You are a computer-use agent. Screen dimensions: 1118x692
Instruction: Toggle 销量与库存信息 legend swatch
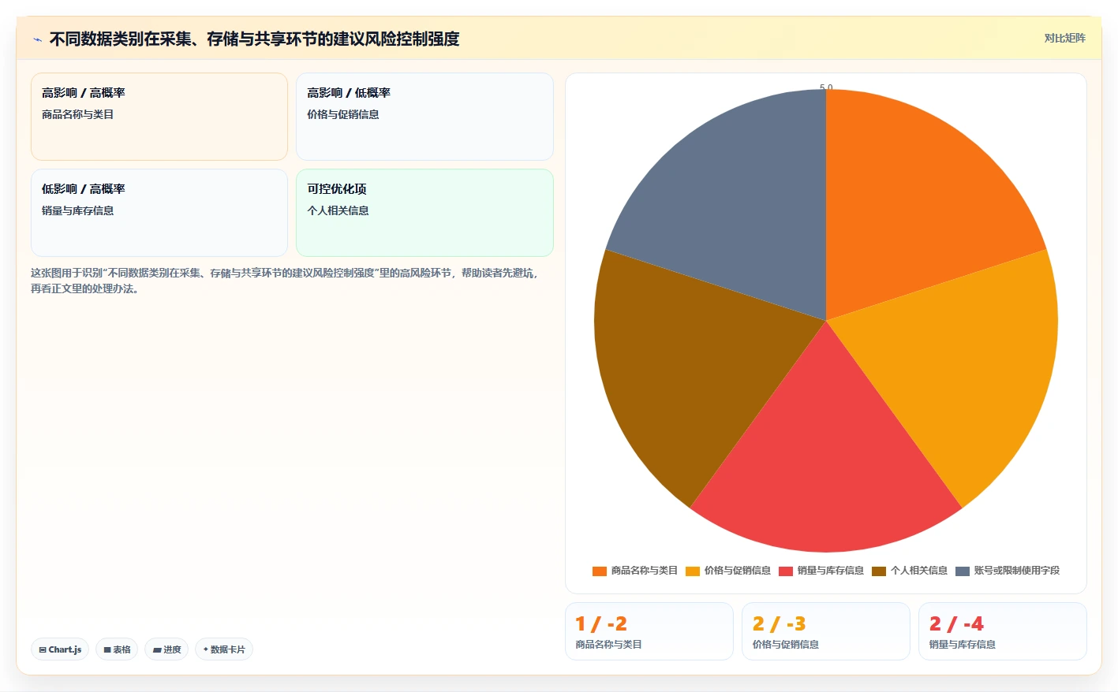click(786, 571)
